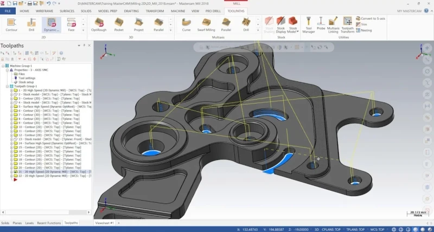Viewport: 434px width, 232px height.
Task: Open the TRANSFORM tab
Action: tap(155, 11)
